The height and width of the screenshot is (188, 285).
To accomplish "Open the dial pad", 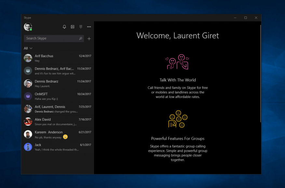I will [x=81, y=27].
